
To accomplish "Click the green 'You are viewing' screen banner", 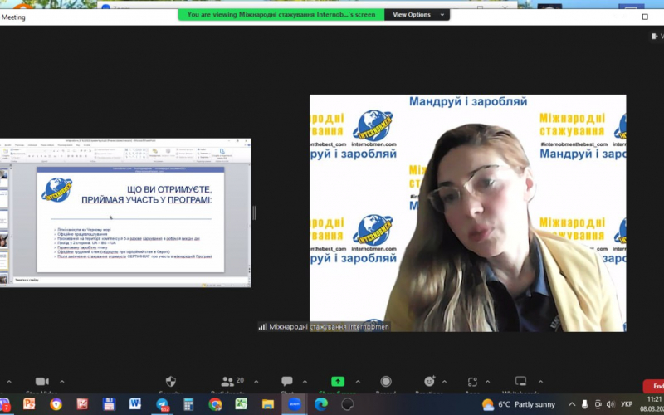I will coord(281,14).
